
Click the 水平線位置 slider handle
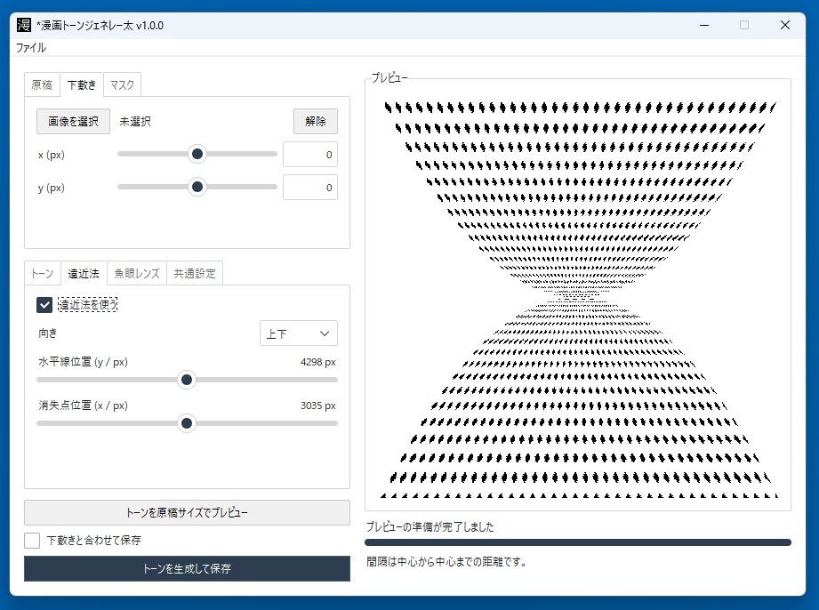point(187,380)
